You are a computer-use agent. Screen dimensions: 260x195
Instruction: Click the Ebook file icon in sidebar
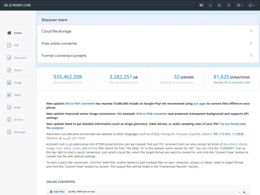[9, 70]
